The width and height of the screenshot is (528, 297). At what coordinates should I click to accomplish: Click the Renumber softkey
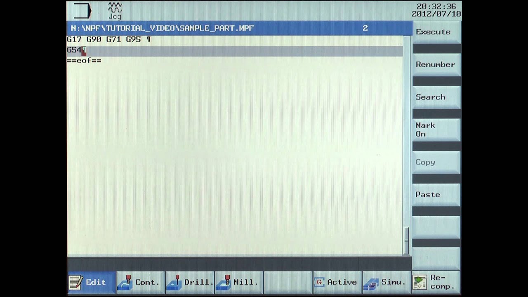[x=436, y=65]
